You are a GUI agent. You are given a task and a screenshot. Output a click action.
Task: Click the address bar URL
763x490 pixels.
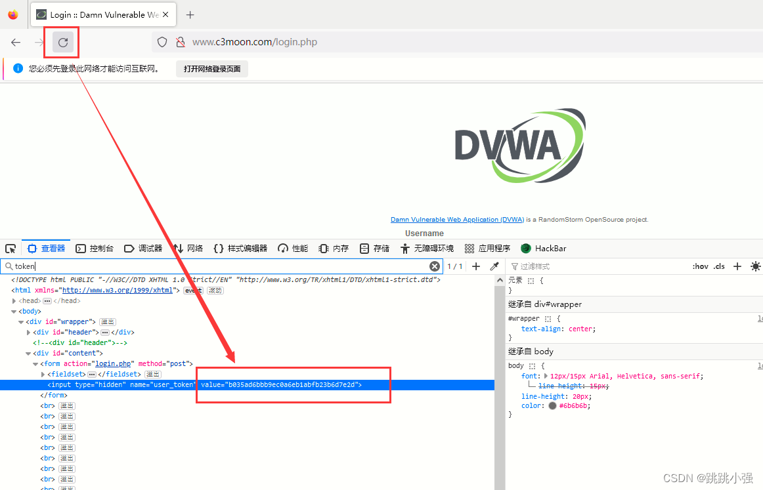coord(255,42)
